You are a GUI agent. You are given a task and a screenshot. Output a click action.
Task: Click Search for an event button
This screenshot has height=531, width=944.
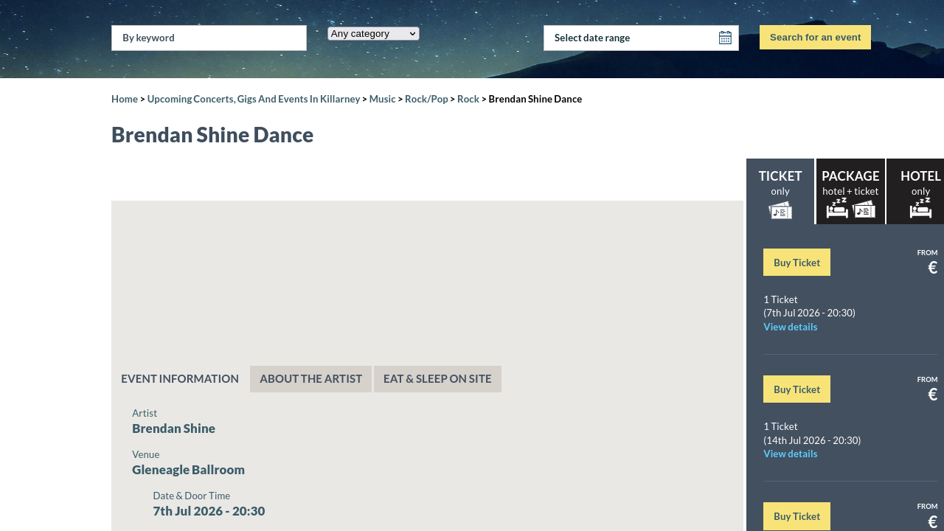pyautogui.click(x=815, y=38)
